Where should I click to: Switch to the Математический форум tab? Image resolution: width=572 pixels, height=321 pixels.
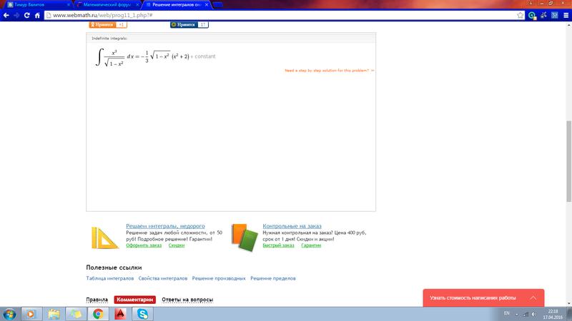click(x=107, y=5)
